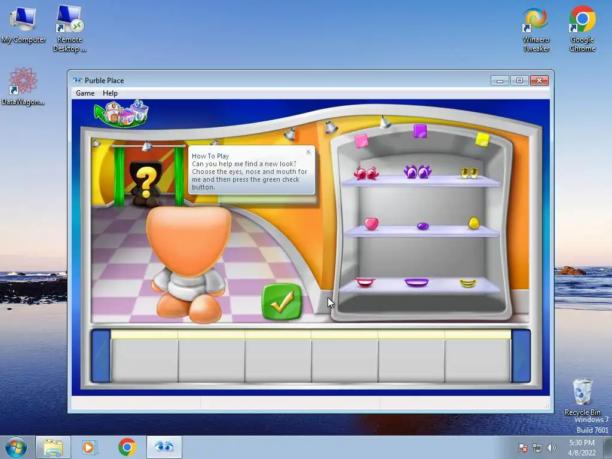Open the volume speaker tray icon
612x459 pixels.
552,448
